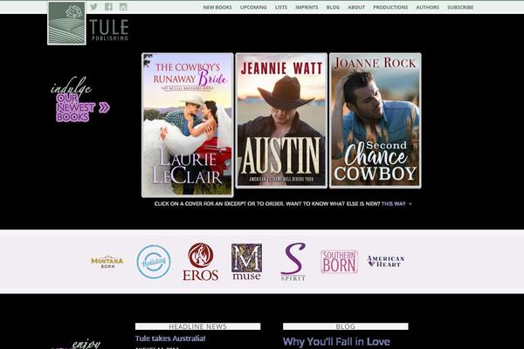Open the About menu item
The height and width of the screenshot is (349, 524).
pyautogui.click(x=356, y=7)
